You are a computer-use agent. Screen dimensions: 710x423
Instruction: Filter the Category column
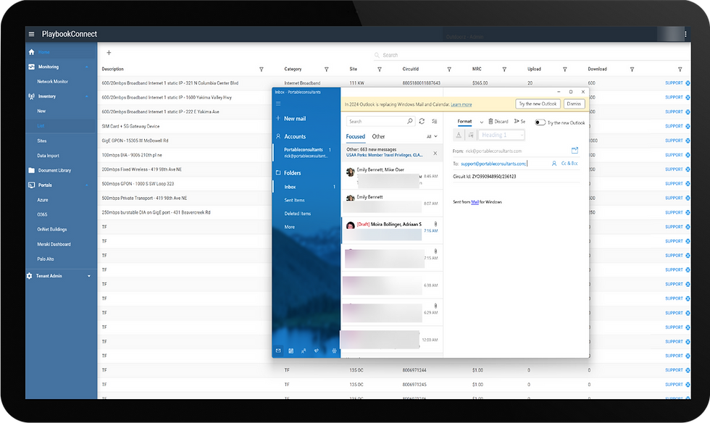pos(326,70)
